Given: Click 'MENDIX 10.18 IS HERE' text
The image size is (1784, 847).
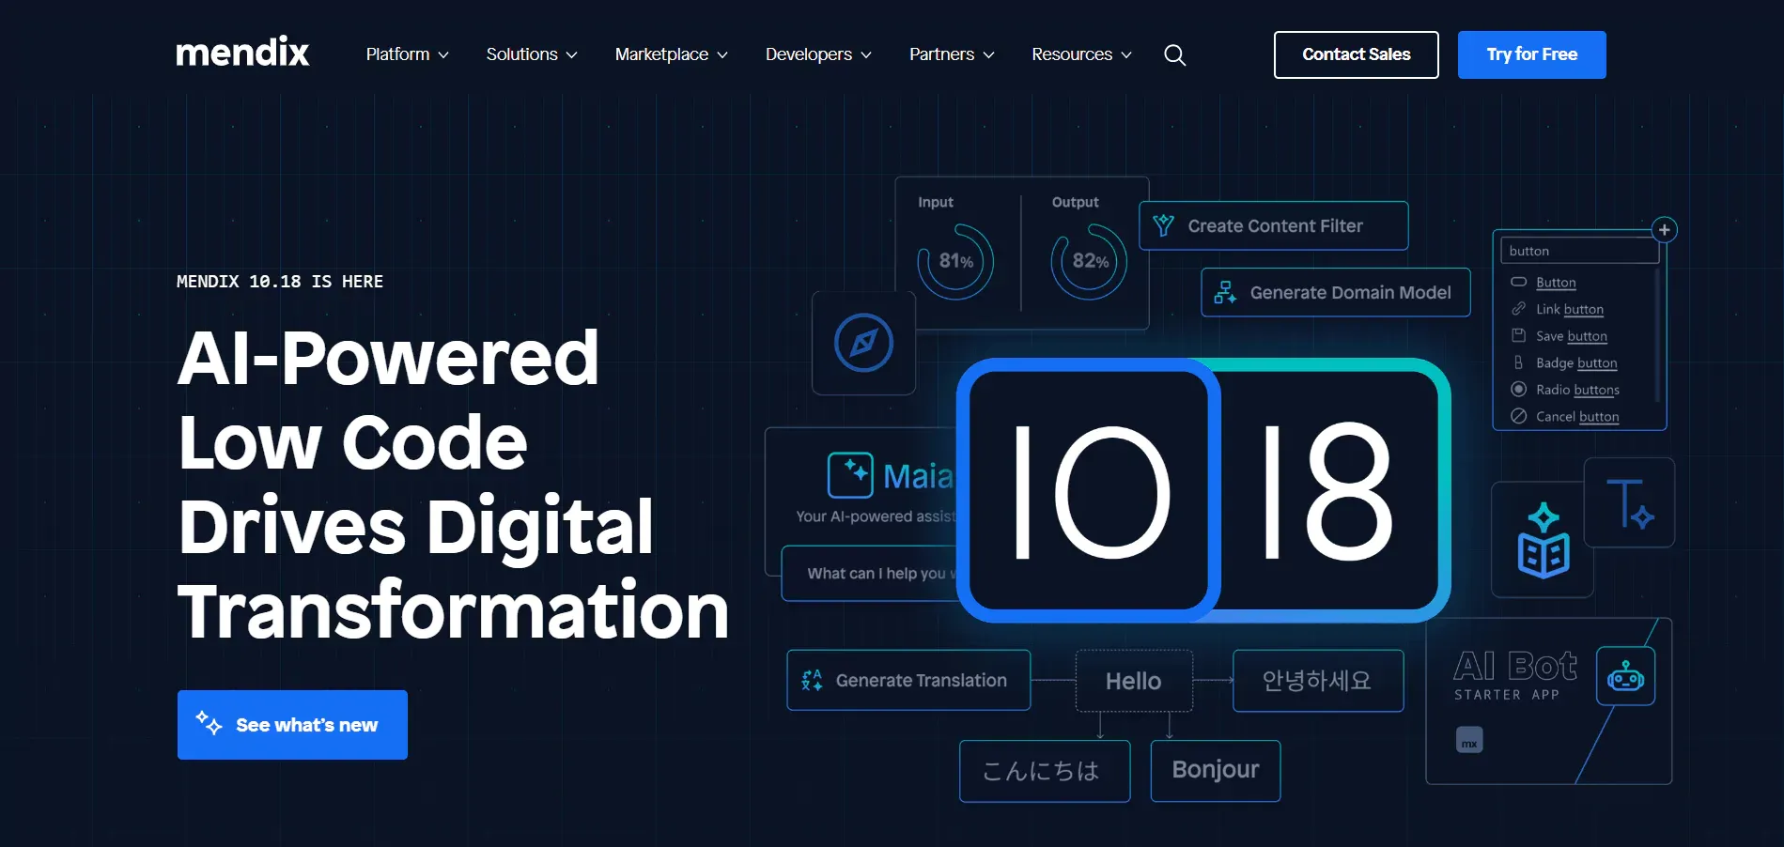Looking at the screenshot, I should [x=280, y=281].
